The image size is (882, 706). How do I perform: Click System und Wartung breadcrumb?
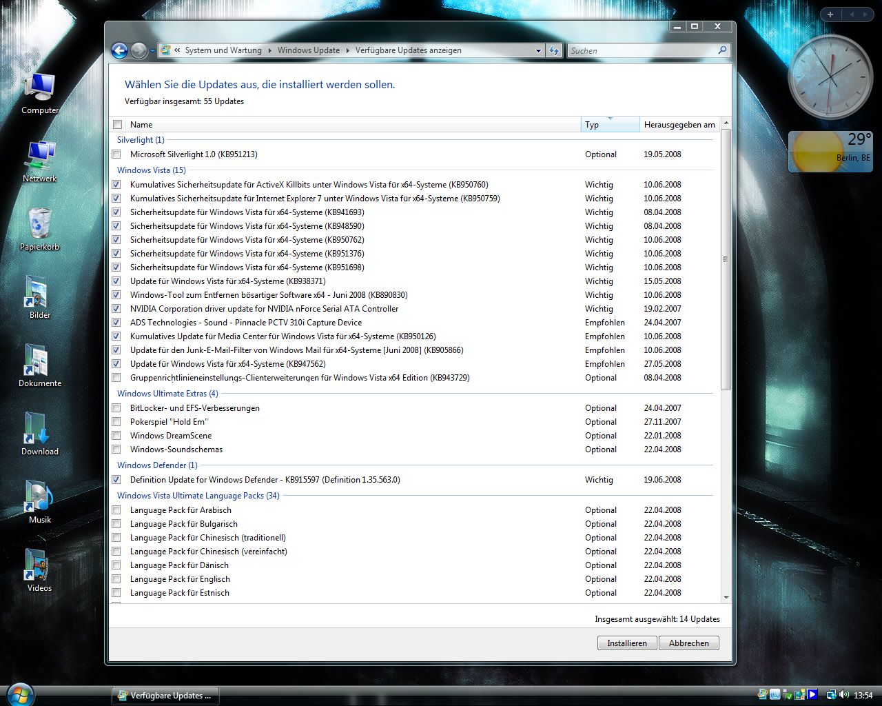click(x=223, y=50)
